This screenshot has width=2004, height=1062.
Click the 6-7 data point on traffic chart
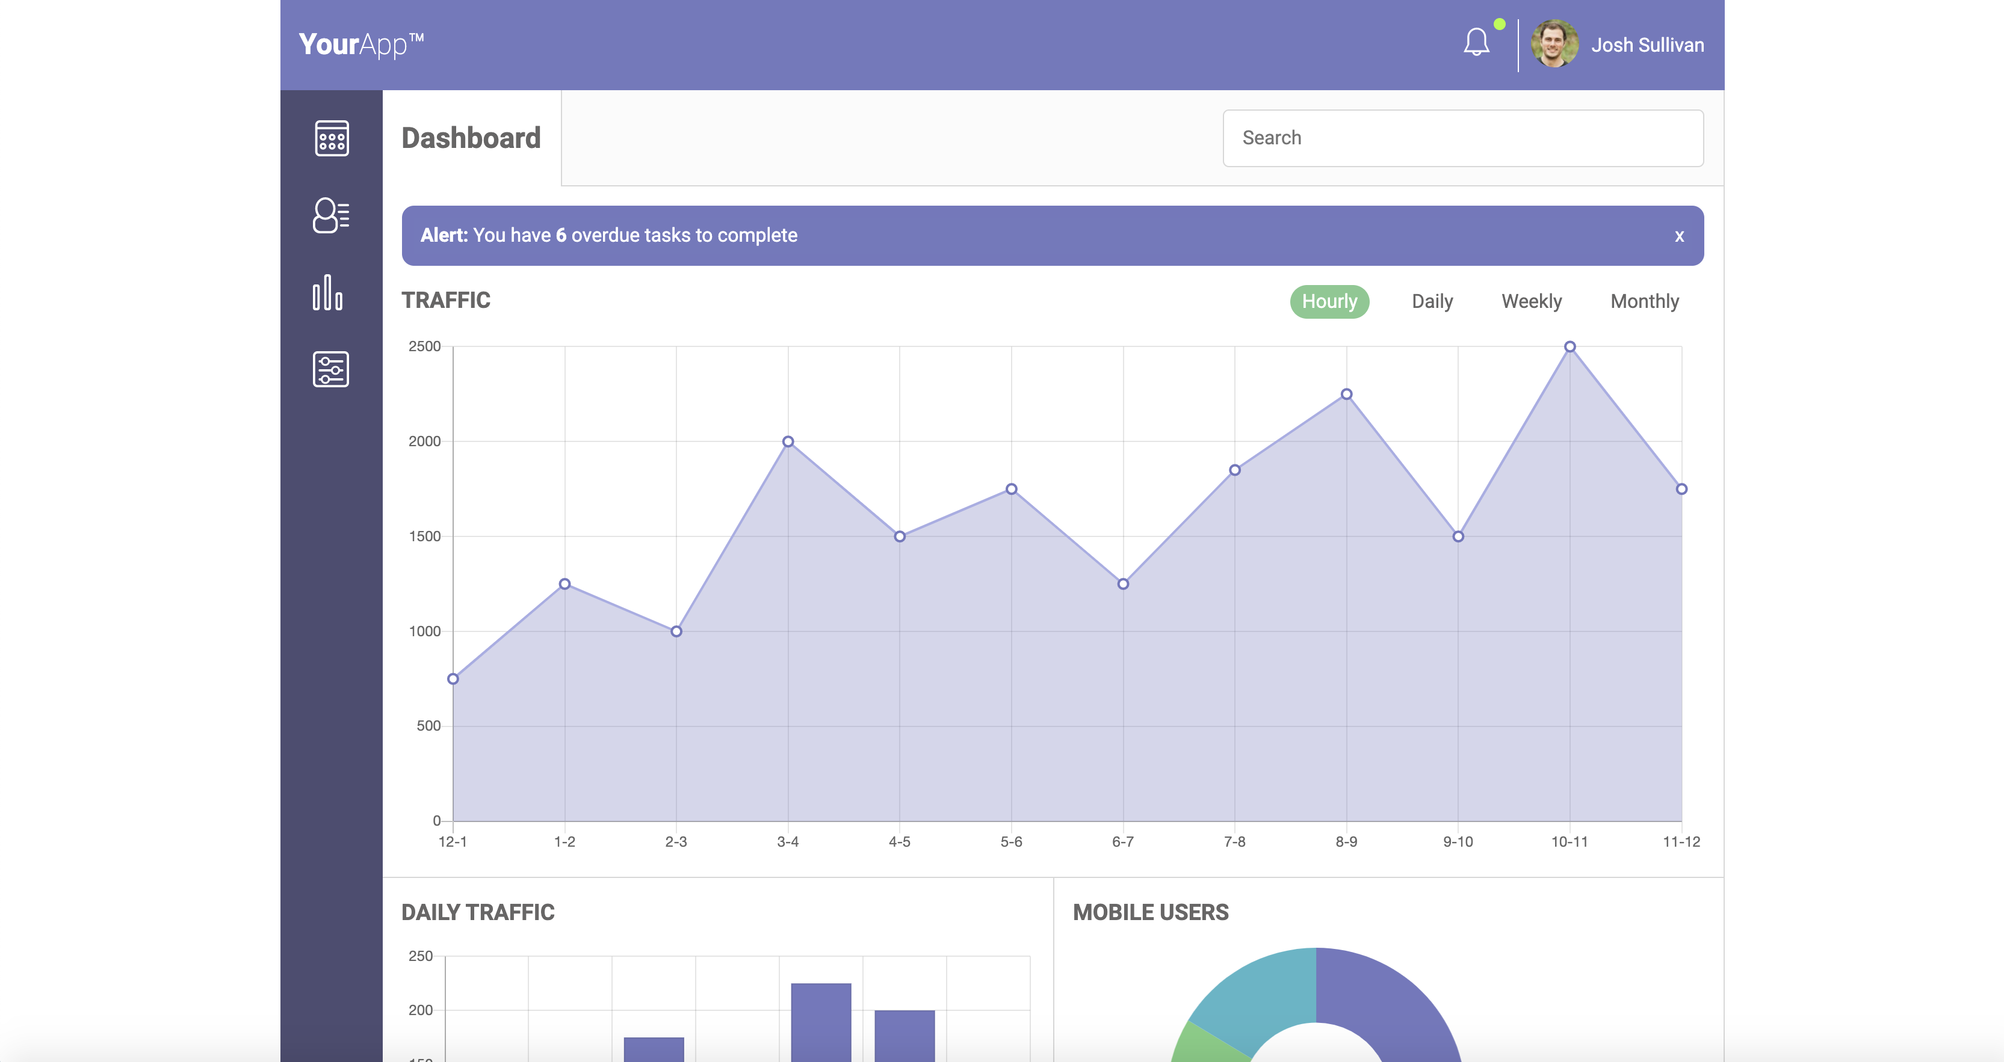pyautogui.click(x=1124, y=584)
